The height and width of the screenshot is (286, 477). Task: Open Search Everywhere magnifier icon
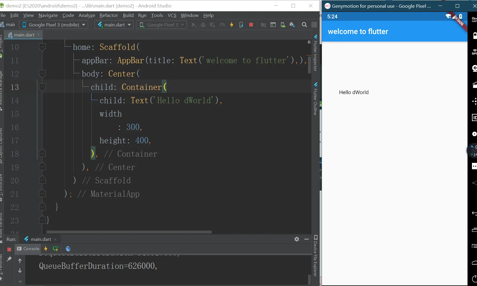(304, 25)
